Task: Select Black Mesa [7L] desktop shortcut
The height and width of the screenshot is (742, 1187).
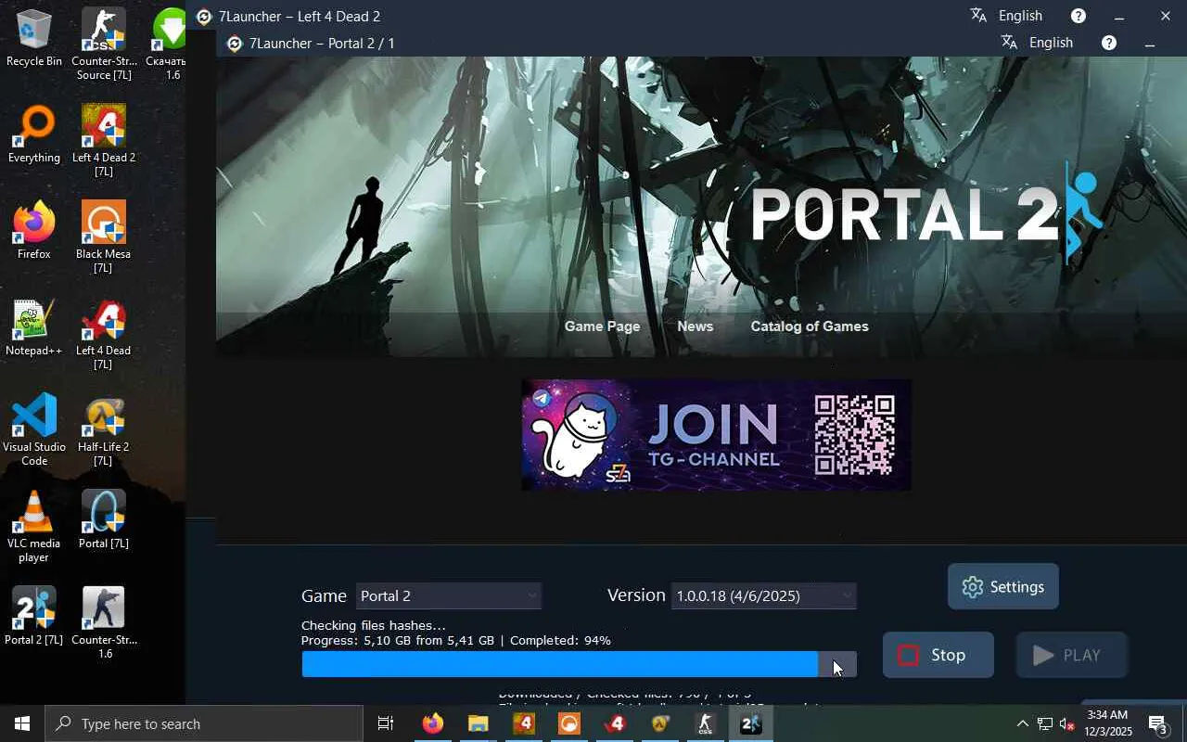Action: [104, 237]
